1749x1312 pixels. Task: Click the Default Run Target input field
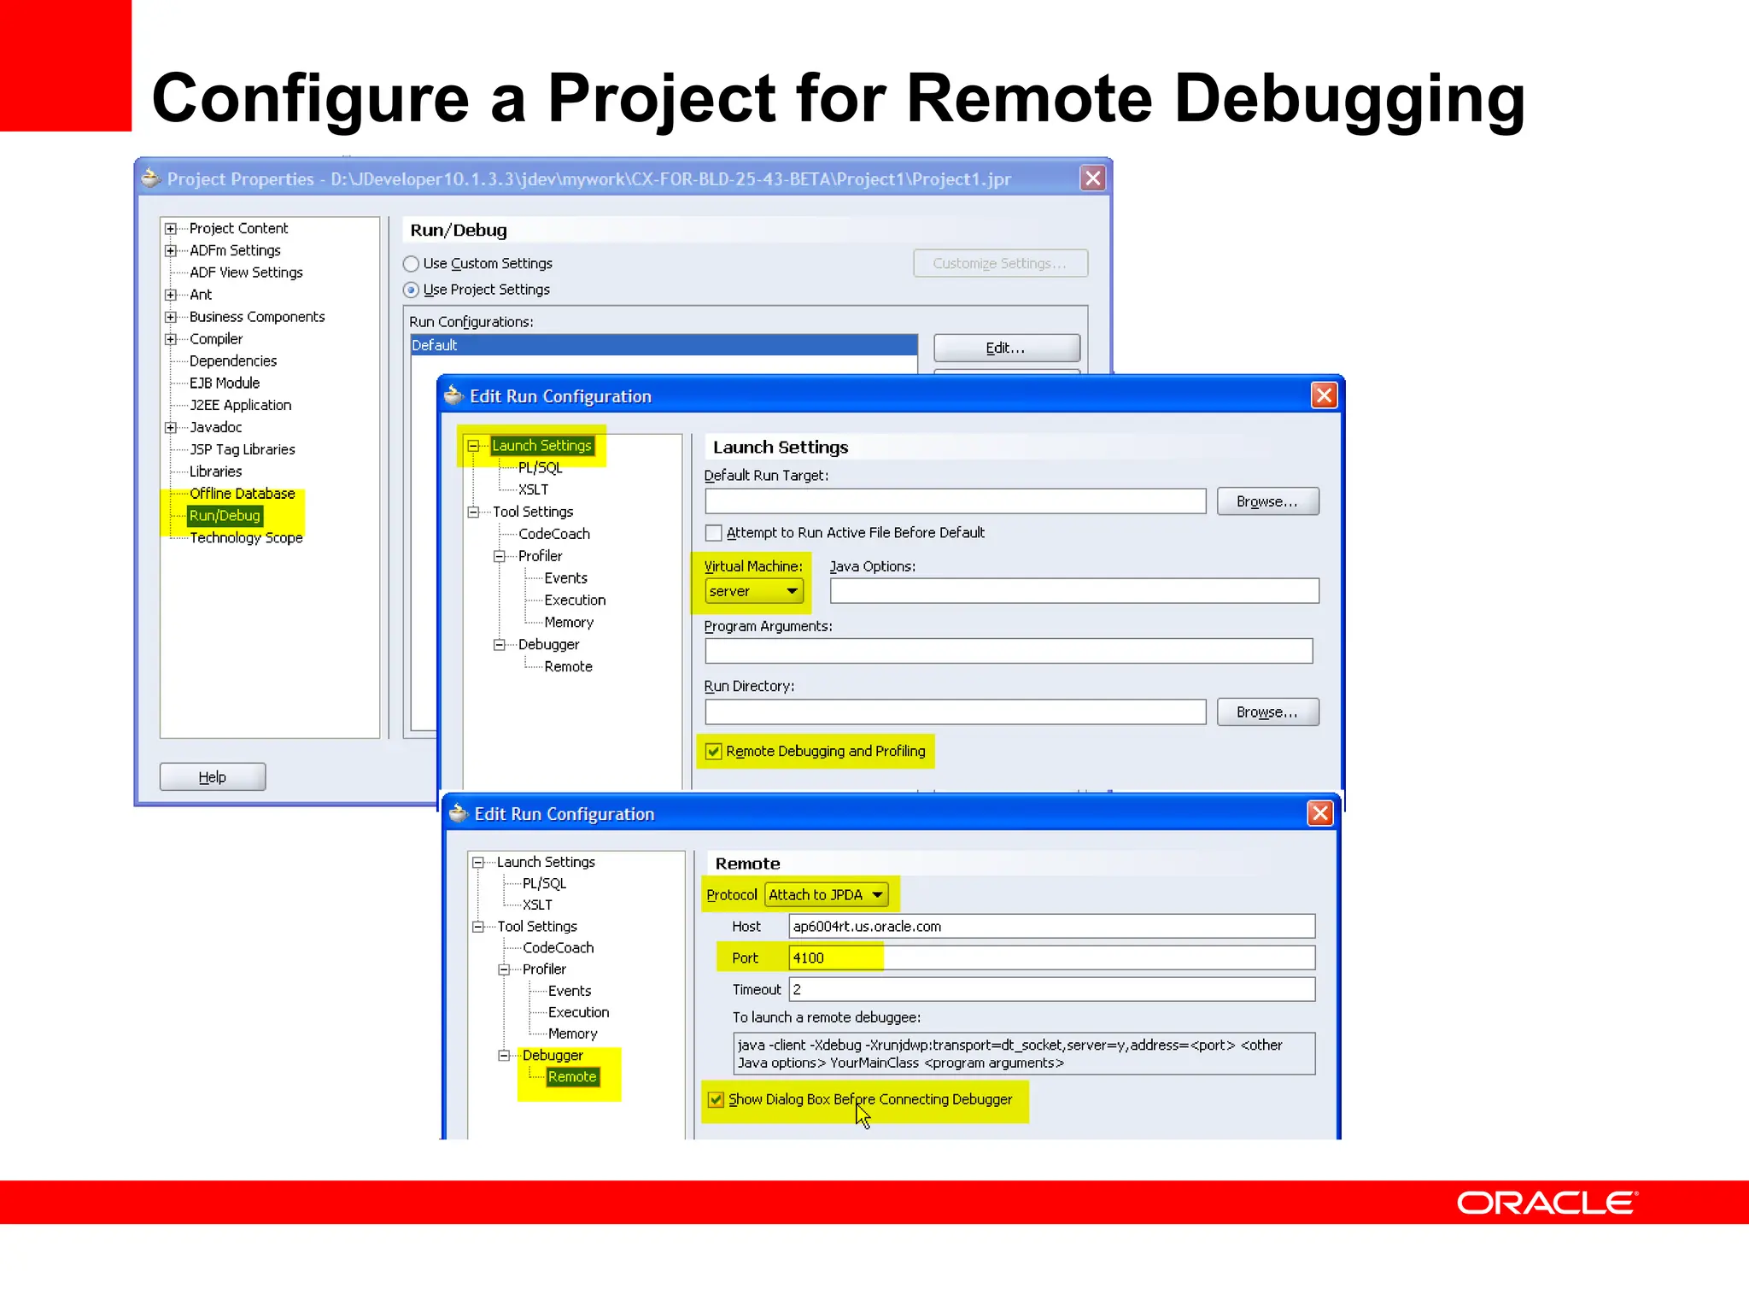(x=956, y=502)
